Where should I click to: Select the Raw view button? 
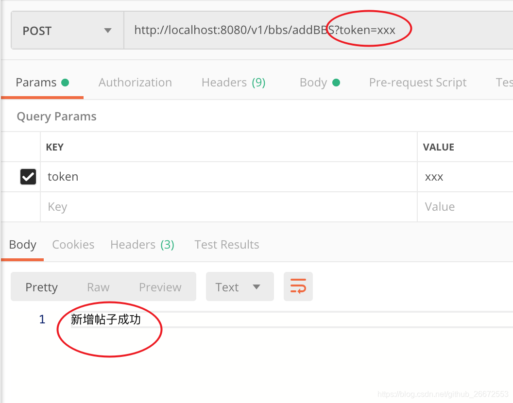98,287
